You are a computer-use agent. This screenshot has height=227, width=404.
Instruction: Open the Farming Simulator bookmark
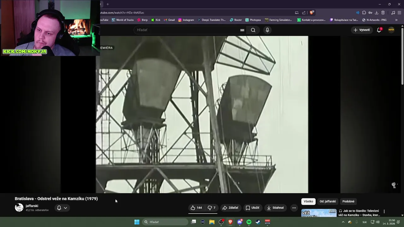[278, 20]
